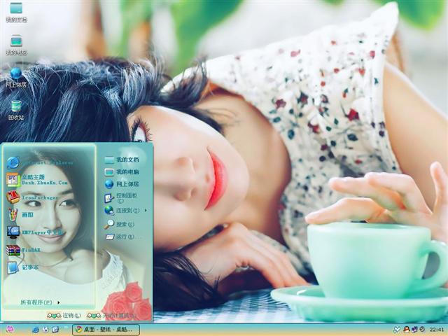Open the 我的电脑 desktop icon
The height and width of the screenshot is (336, 448).
(x=16, y=45)
